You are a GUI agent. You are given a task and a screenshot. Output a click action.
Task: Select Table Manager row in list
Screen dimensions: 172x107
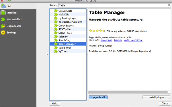point(68,44)
